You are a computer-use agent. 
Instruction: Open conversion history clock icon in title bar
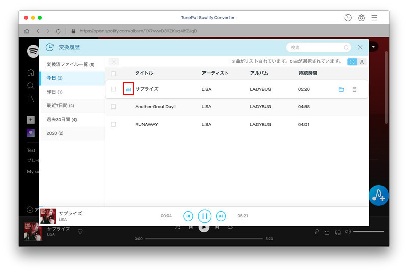coord(348,18)
